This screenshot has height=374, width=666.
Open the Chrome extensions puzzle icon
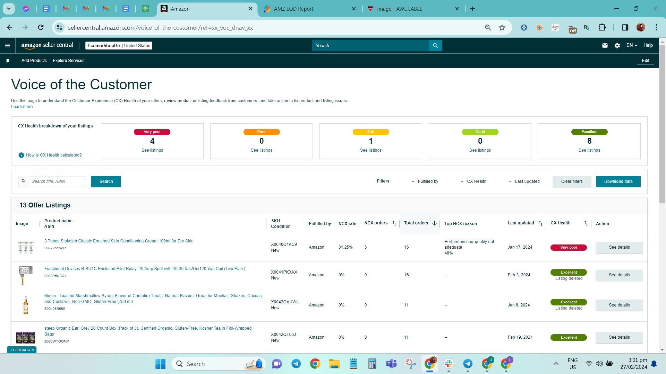[602, 27]
